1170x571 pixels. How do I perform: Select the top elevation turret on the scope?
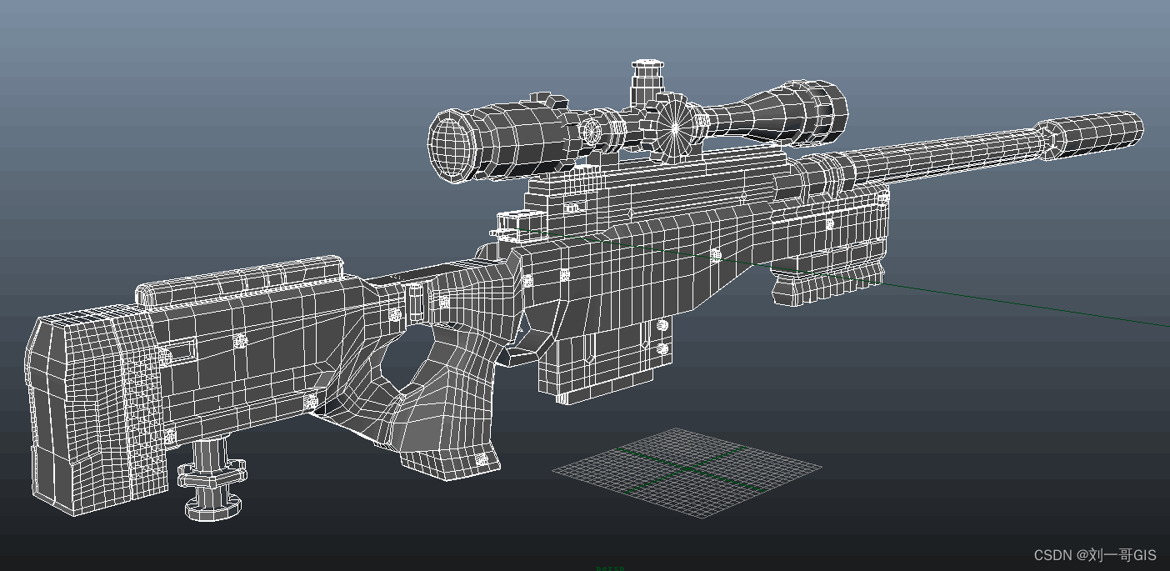646,78
